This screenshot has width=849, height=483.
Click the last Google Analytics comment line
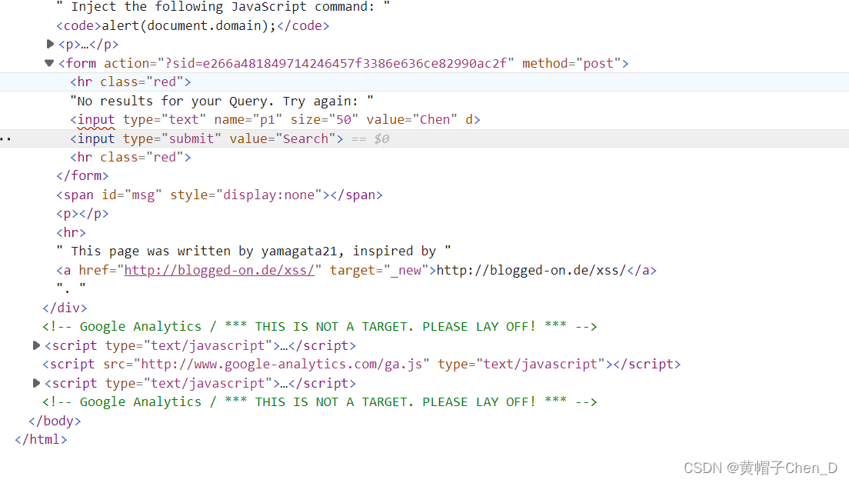(319, 401)
